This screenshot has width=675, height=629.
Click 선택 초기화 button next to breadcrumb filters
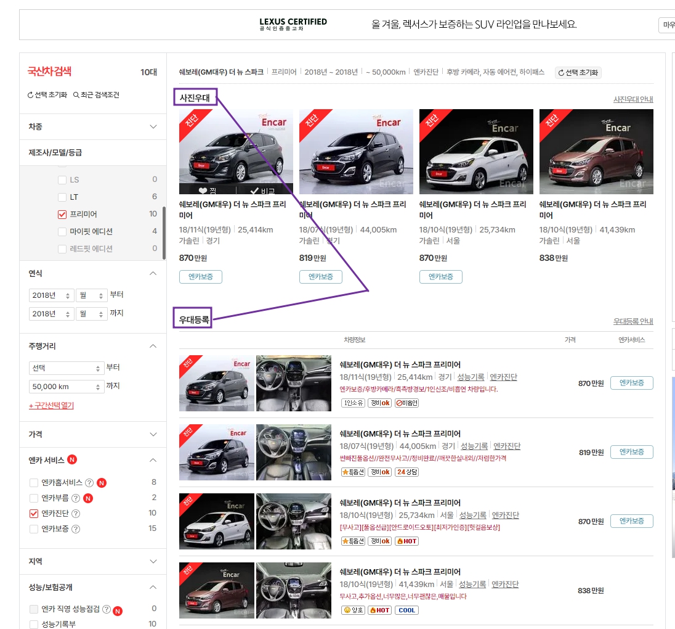578,72
